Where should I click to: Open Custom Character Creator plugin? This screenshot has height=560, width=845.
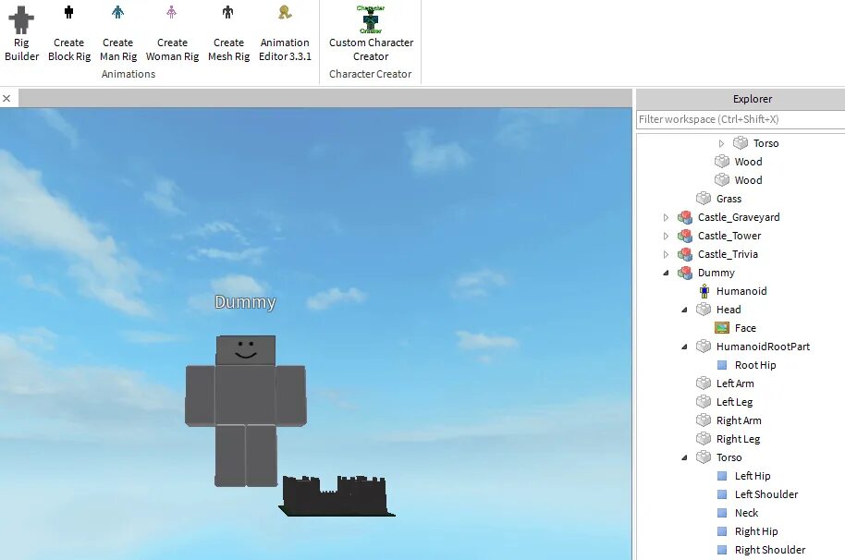(371, 33)
